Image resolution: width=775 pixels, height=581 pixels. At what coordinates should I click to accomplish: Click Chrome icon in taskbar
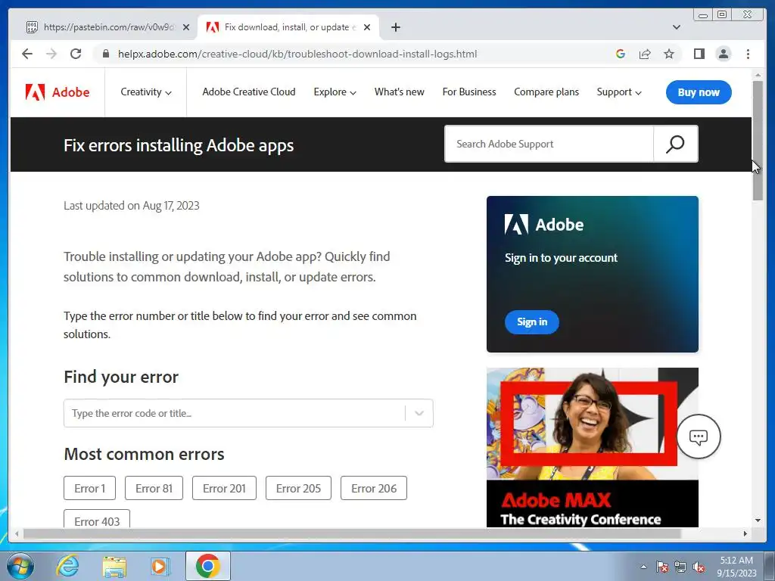point(207,566)
